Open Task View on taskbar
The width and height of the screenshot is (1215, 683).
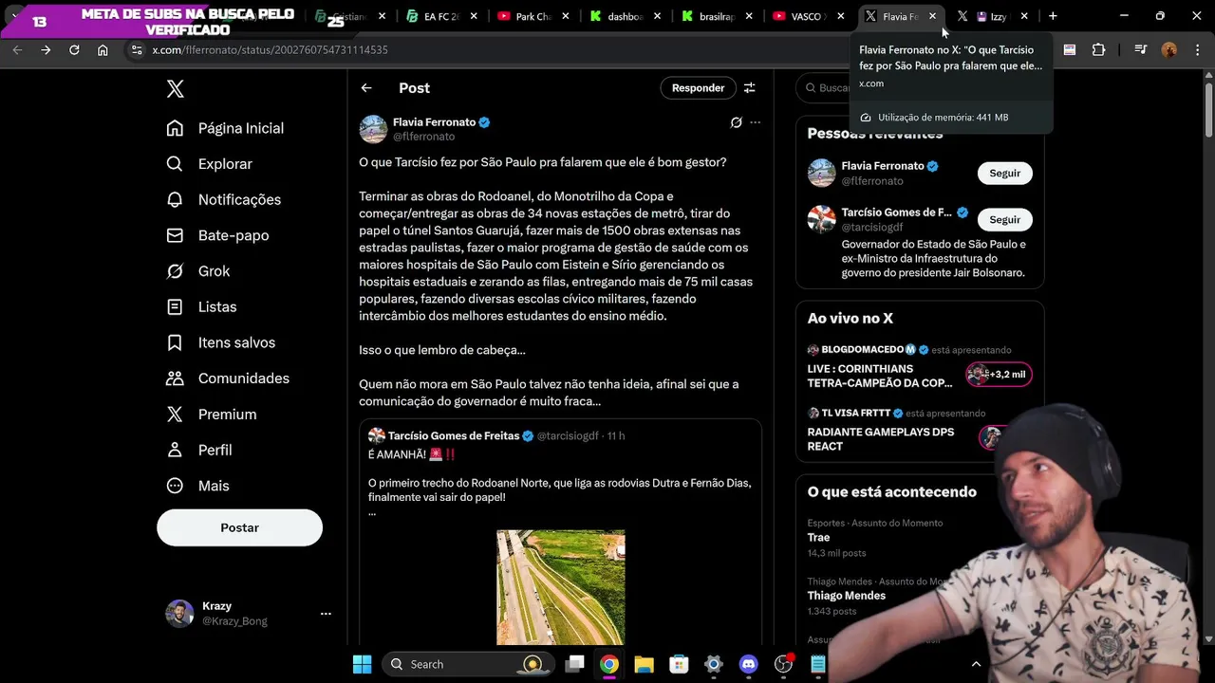[574, 664]
